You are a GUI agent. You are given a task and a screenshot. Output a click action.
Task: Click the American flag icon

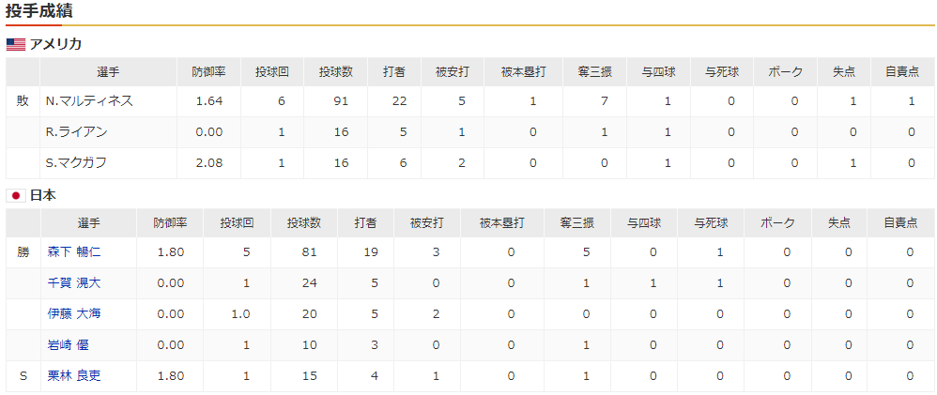point(15,44)
